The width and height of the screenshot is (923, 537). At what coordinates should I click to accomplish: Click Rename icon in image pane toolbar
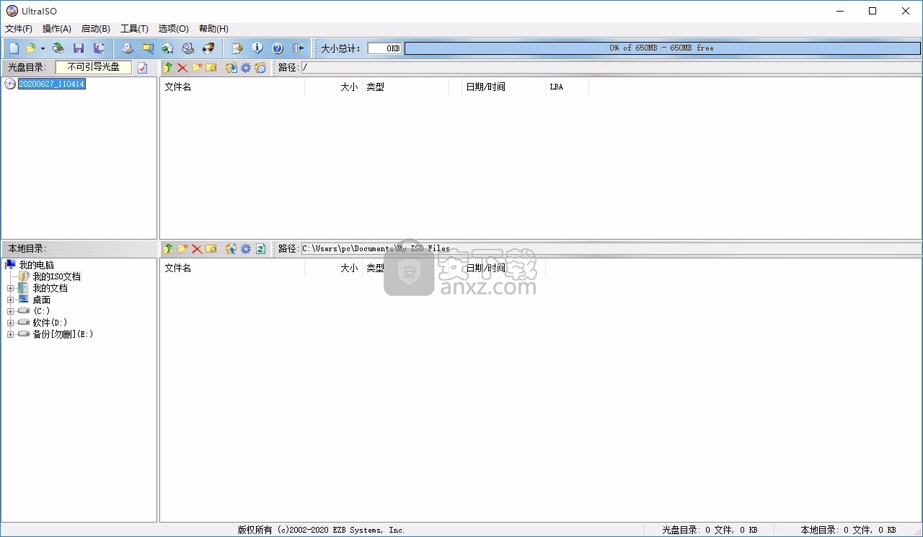[211, 67]
